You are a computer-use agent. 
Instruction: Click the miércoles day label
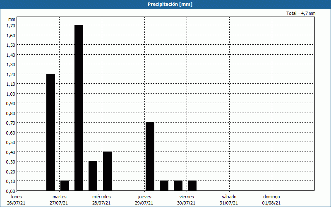click(x=101, y=197)
